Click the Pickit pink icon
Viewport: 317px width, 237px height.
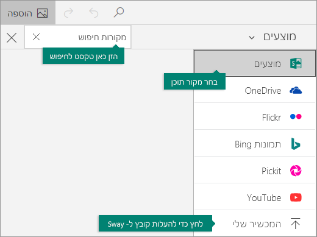(296, 171)
